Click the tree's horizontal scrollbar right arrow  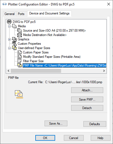coord(104,71)
